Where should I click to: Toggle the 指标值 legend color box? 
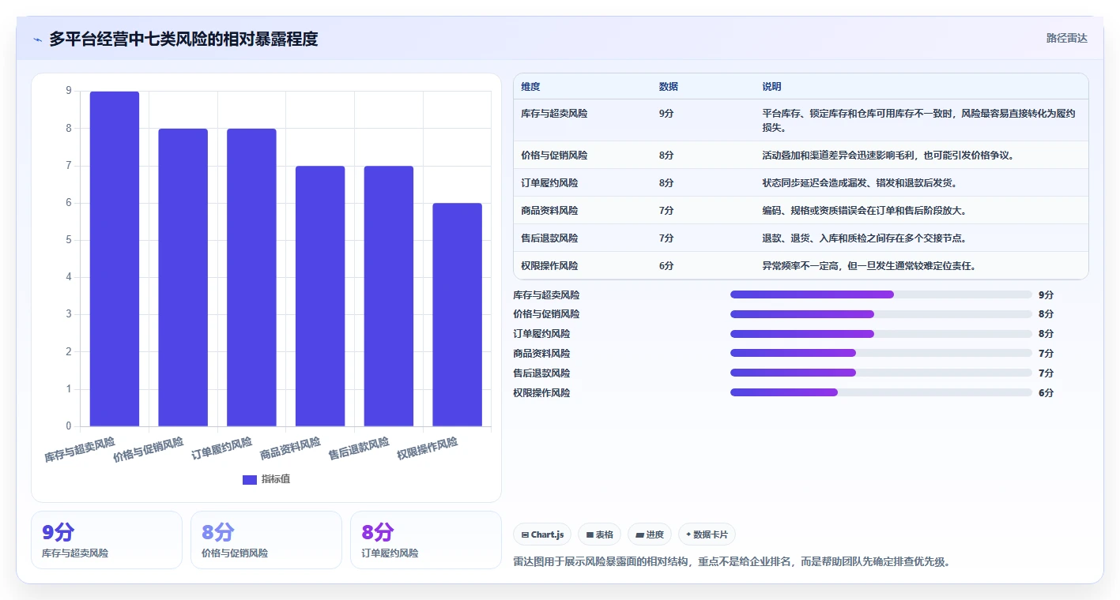pos(249,479)
